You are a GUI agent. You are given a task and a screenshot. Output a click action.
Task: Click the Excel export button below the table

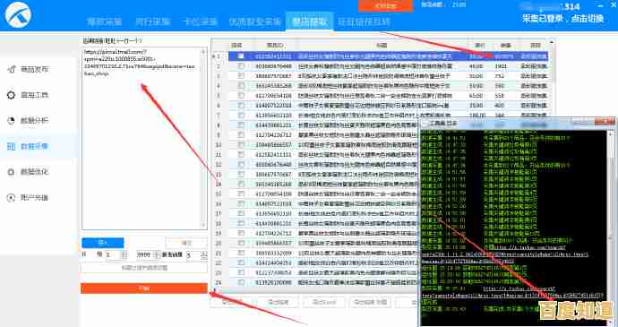click(324, 303)
